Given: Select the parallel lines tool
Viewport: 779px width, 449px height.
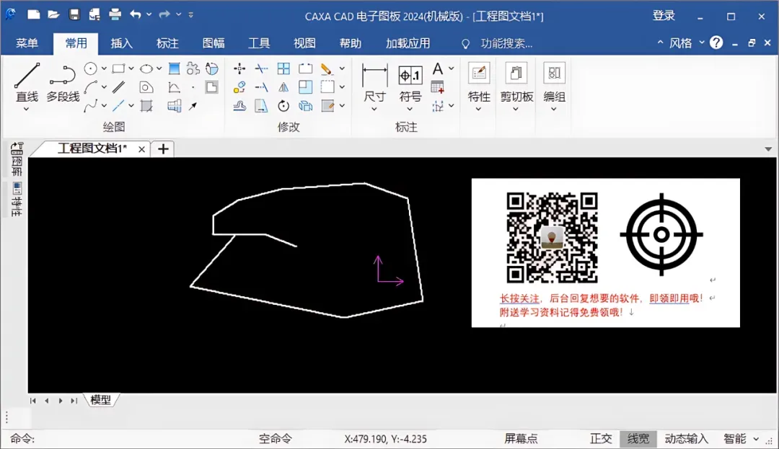Looking at the screenshot, I should pyautogui.click(x=118, y=87).
